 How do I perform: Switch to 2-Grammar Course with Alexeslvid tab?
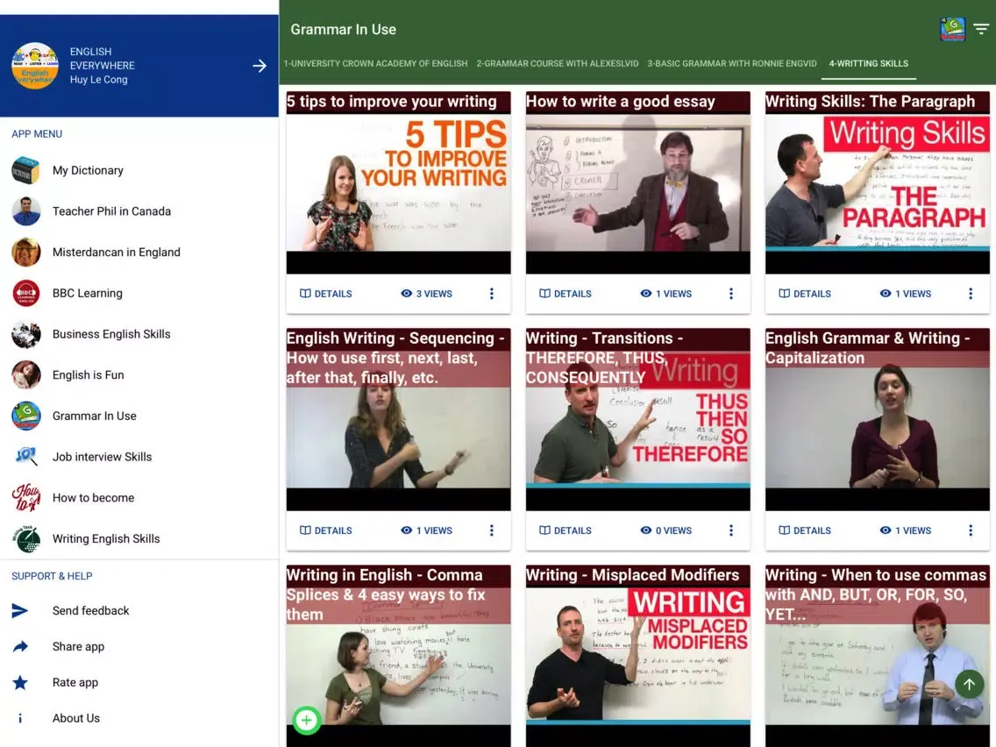tap(558, 63)
